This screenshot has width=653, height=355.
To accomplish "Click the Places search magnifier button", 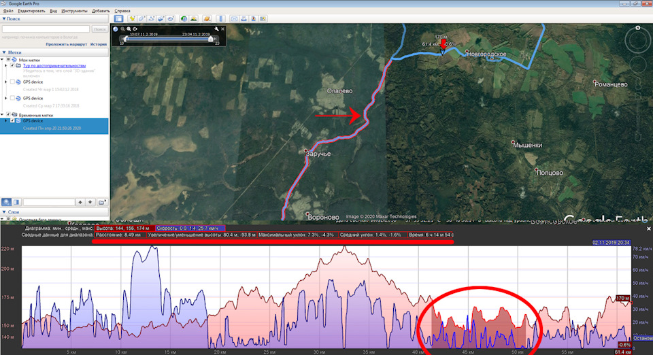I will (x=7, y=202).
